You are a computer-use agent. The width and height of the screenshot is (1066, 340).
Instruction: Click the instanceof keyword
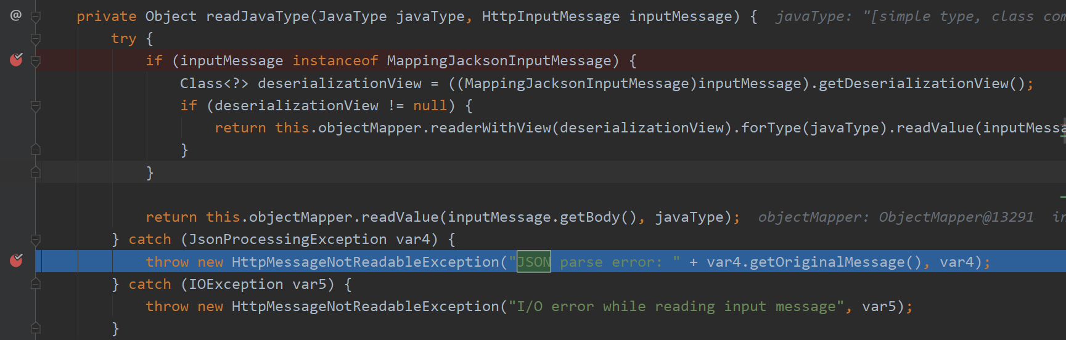(x=335, y=61)
